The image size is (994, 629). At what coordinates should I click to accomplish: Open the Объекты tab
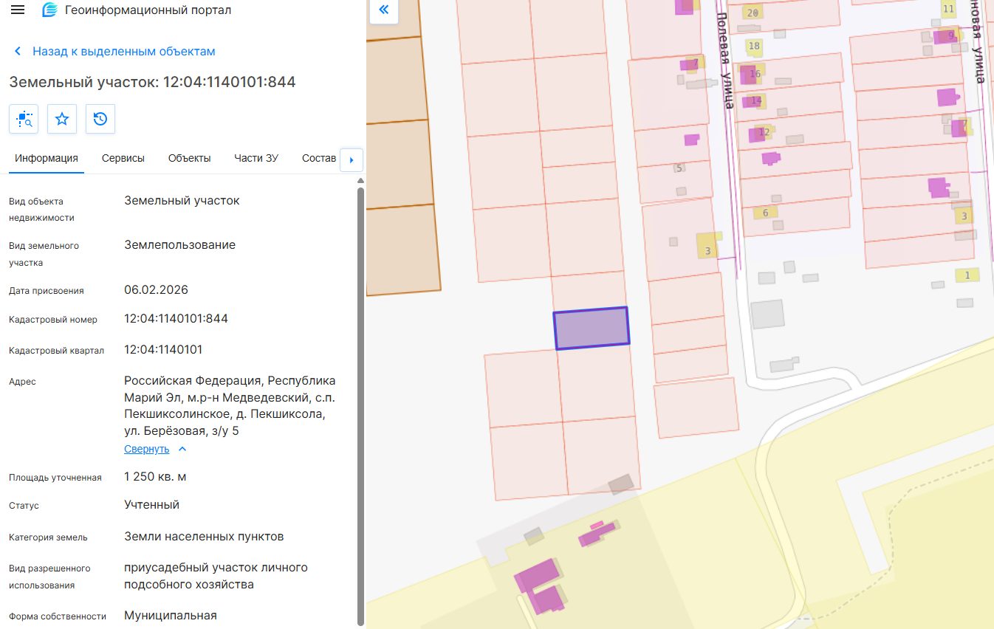point(189,158)
